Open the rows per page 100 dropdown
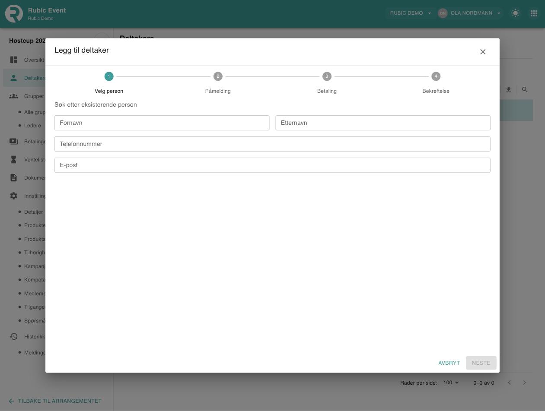545x411 pixels. coord(451,383)
